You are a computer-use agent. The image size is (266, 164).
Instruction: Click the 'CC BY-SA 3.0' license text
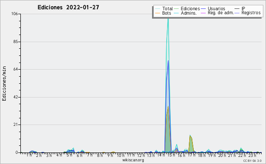[x=252, y=160]
